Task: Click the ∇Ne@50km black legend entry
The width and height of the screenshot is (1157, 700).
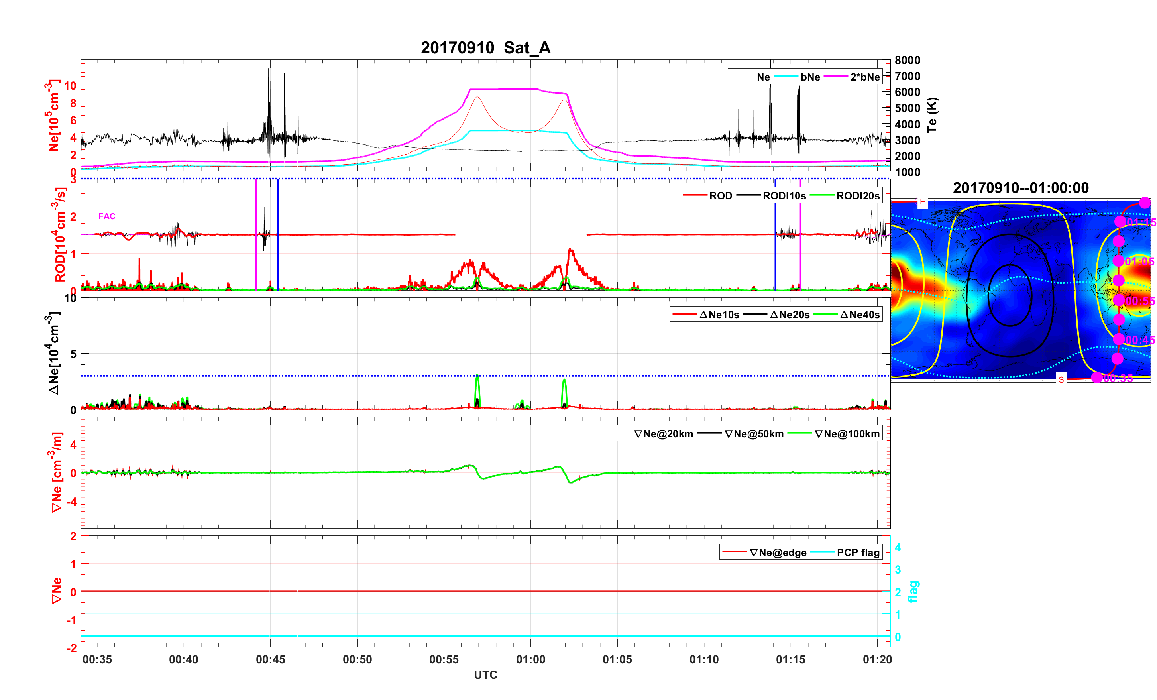Action: 754,434
